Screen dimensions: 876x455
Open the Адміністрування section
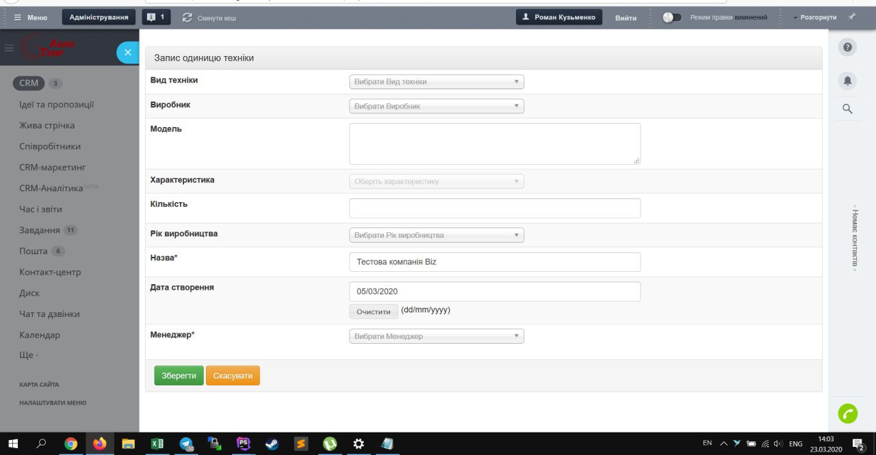(99, 17)
